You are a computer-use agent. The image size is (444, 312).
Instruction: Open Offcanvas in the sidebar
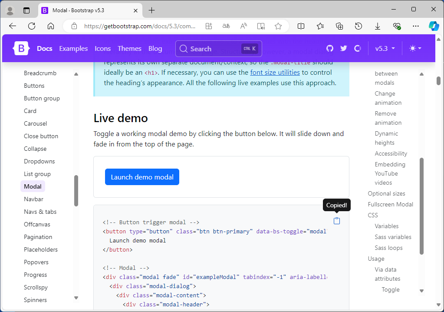point(37,224)
